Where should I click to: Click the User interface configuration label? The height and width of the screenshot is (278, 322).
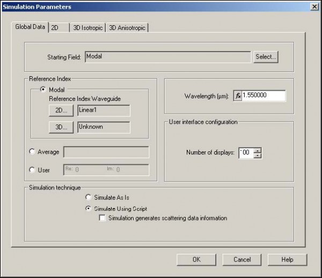[203, 122]
